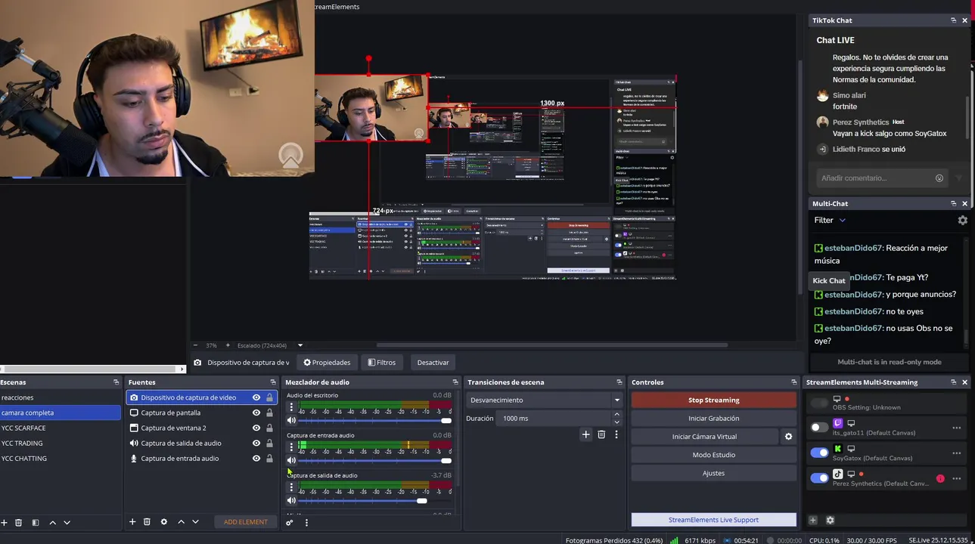Image resolution: width=975 pixels, height=544 pixels.
Task: Select Captura de entrada audio source row
Action: coord(201,459)
